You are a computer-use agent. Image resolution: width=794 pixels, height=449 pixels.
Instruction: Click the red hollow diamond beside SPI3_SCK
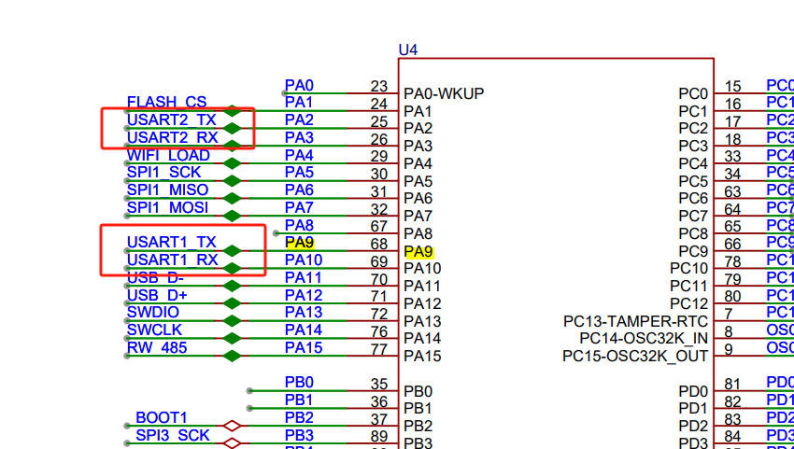(x=232, y=443)
